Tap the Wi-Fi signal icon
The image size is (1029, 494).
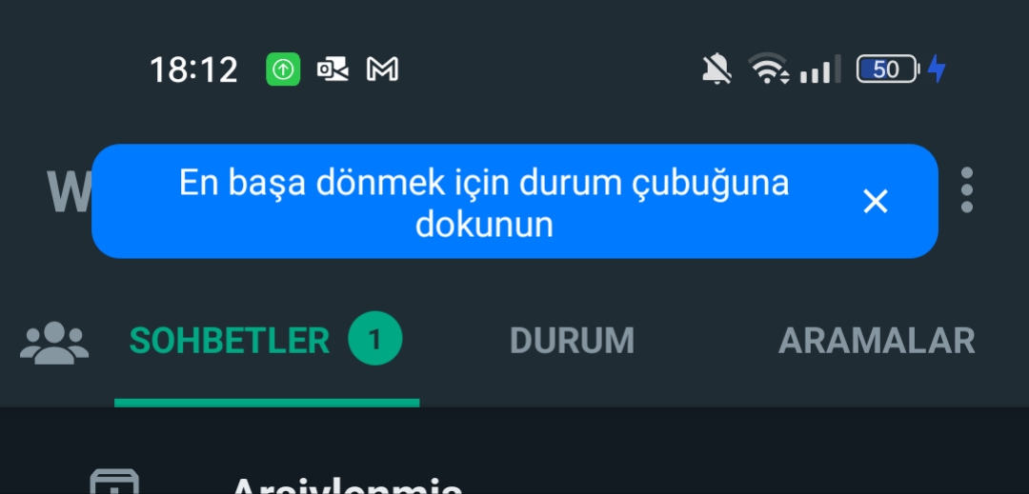coord(769,69)
